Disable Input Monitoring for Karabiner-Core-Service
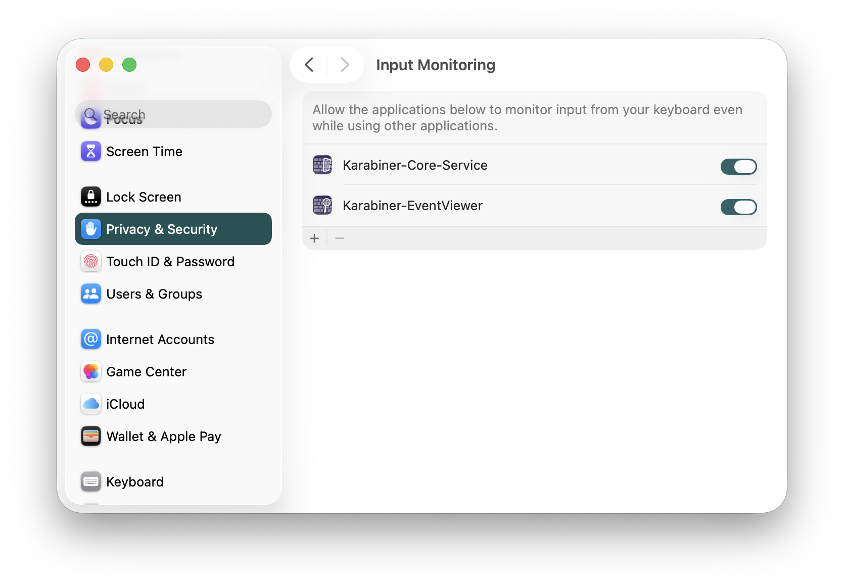Viewport: 844px width, 588px height. tap(739, 167)
